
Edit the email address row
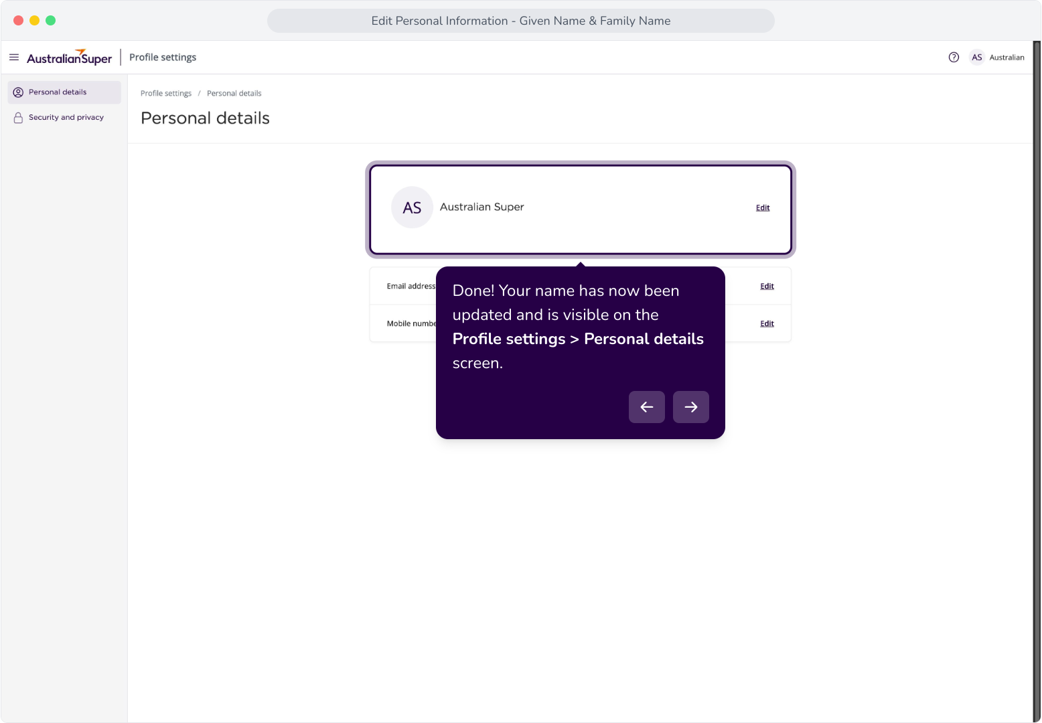click(767, 286)
